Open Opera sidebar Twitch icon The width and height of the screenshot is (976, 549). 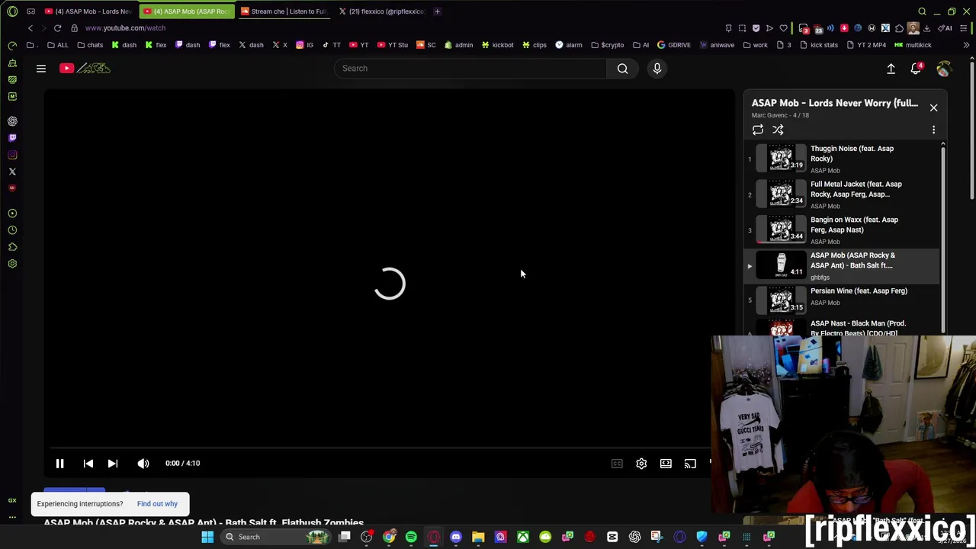coord(12,138)
